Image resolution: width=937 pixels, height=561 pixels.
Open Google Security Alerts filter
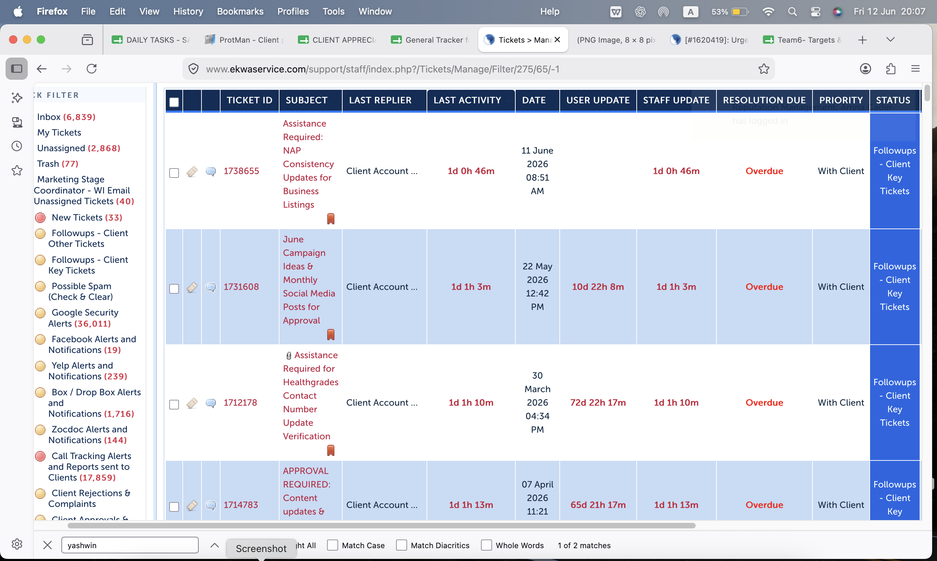83,318
